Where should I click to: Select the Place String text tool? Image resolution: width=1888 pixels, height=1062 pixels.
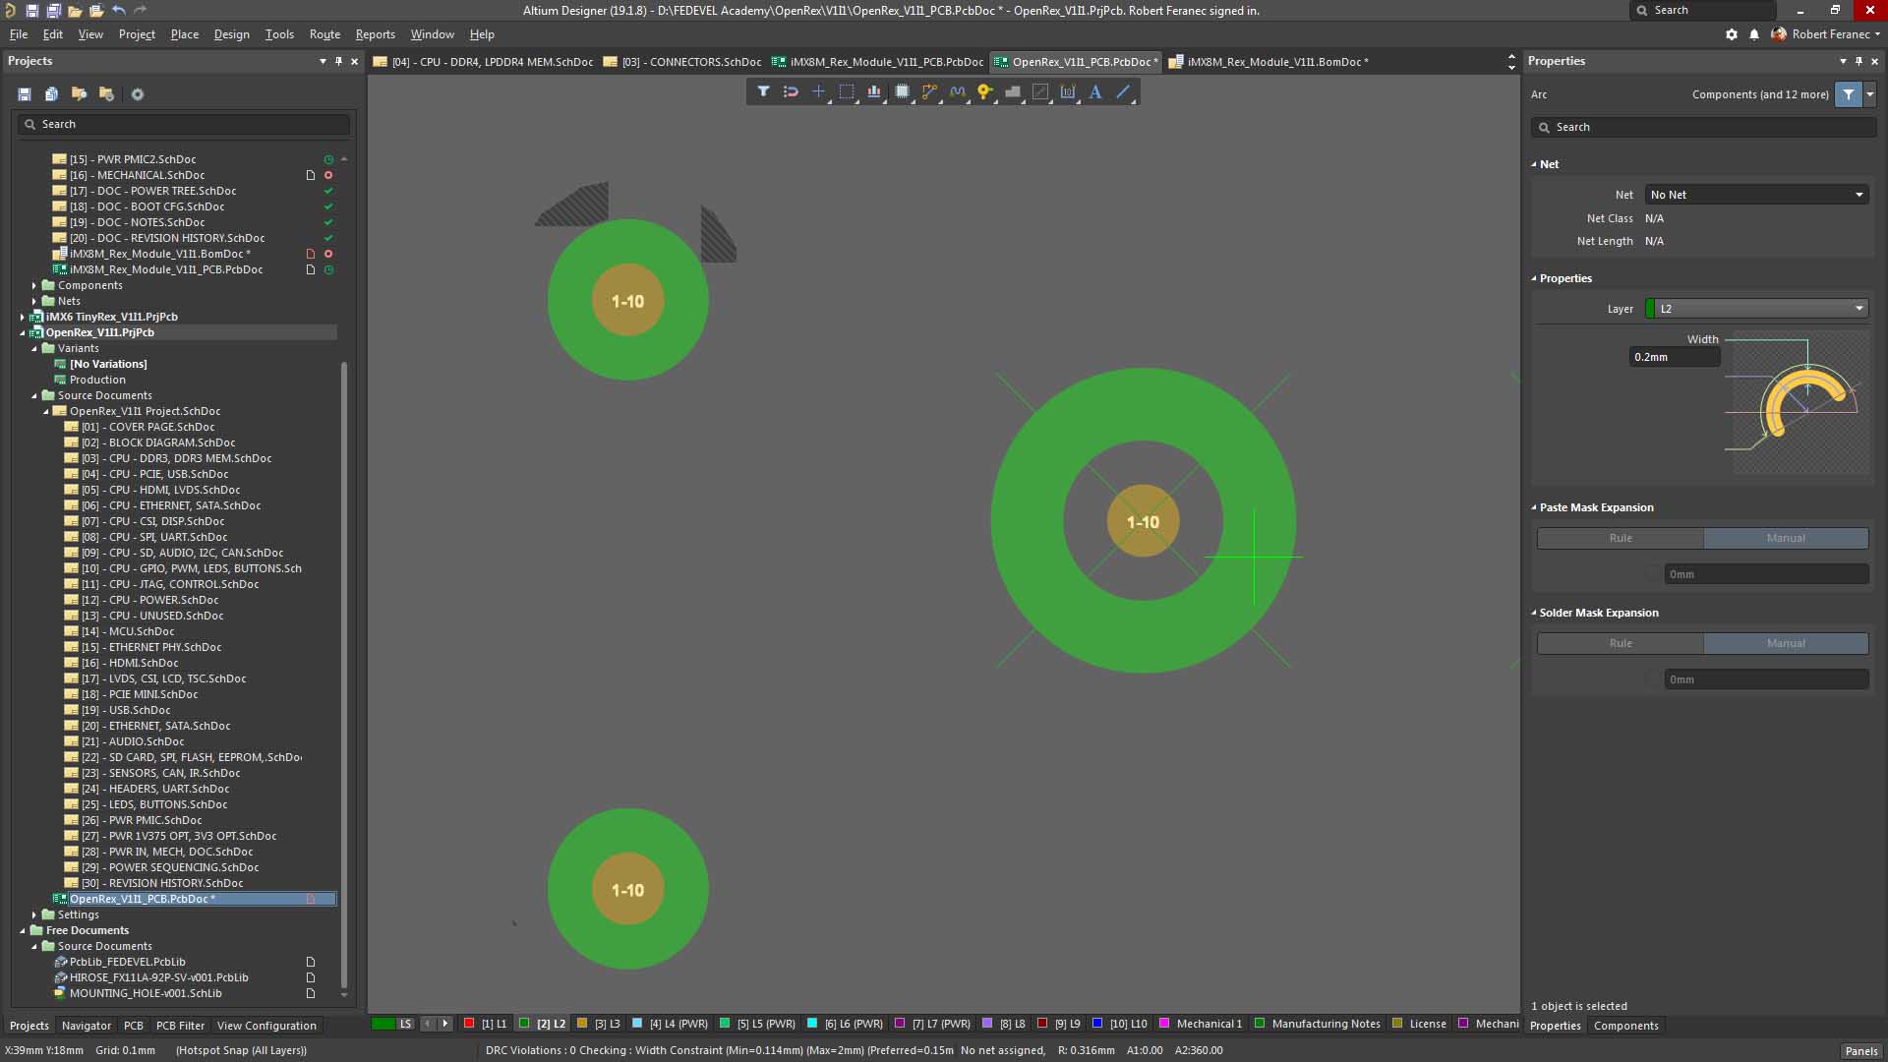1095,91
